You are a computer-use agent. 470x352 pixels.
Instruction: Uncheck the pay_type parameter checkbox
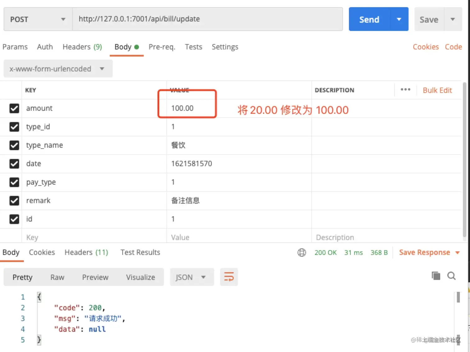14,182
